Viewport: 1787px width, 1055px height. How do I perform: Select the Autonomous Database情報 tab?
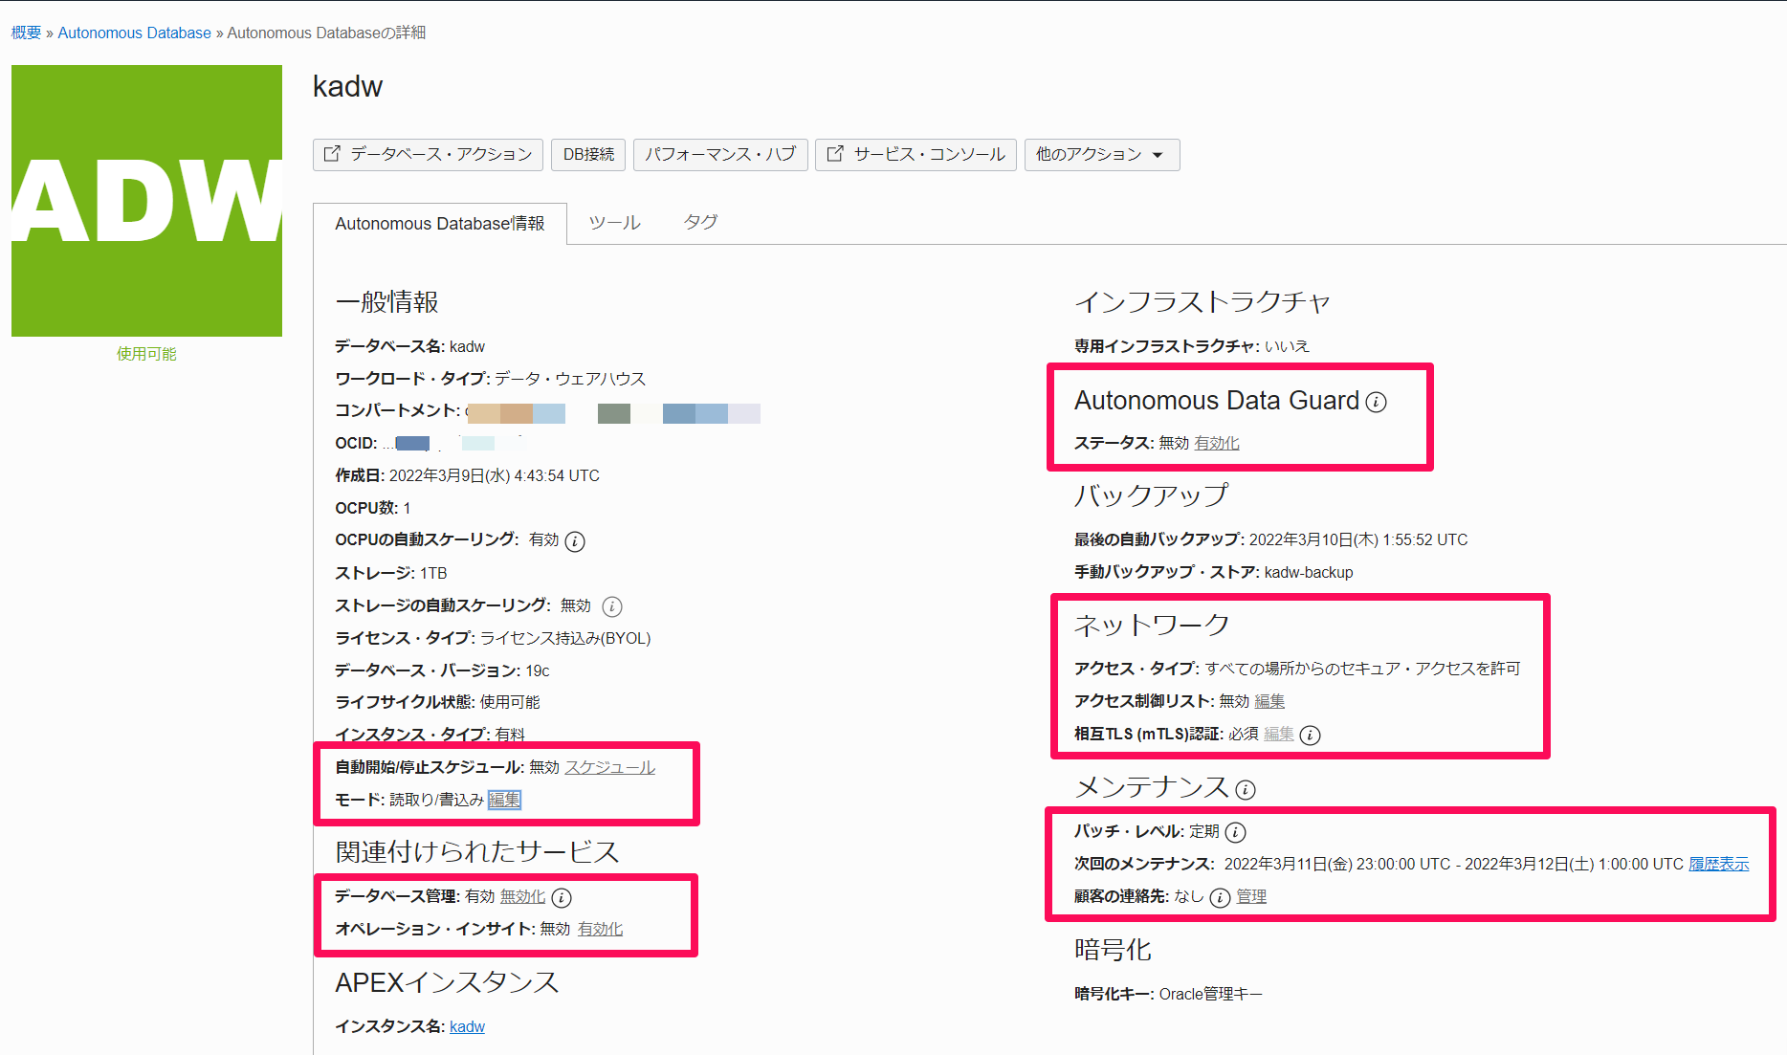coord(440,224)
